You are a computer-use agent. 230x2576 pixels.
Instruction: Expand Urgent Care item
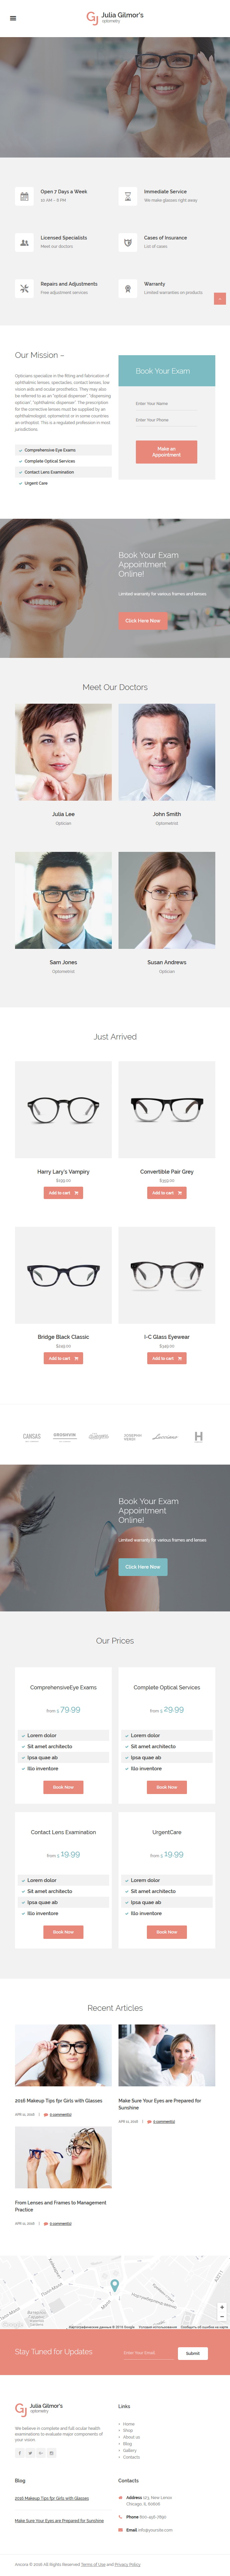pos(63,483)
